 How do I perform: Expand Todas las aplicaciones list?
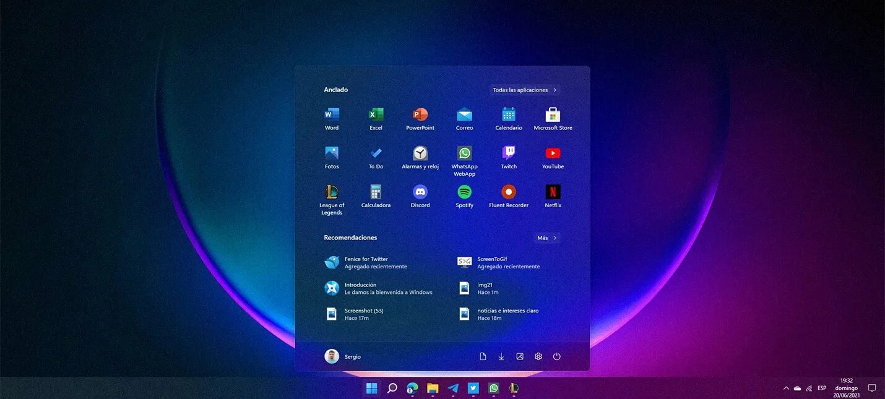pyautogui.click(x=525, y=90)
